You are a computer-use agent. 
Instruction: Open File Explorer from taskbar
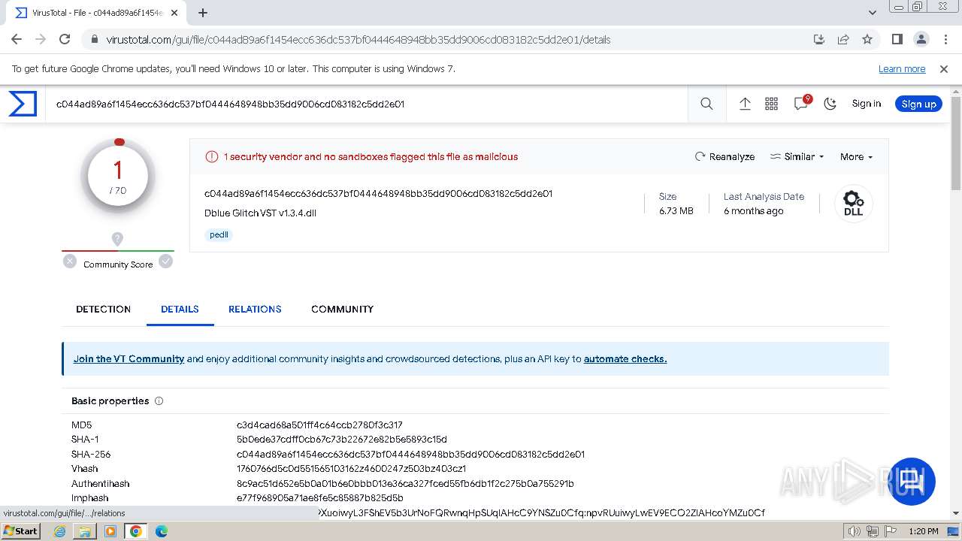click(x=85, y=531)
